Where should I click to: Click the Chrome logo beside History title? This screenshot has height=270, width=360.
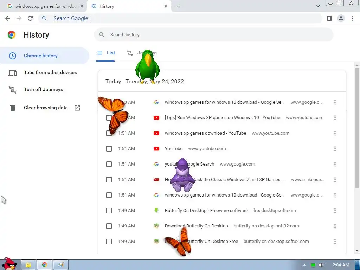click(x=12, y=35)
